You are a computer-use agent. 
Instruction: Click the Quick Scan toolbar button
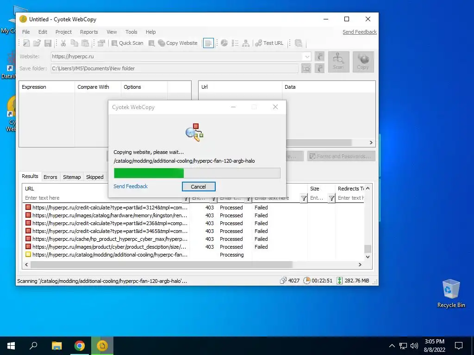[127, 43]
